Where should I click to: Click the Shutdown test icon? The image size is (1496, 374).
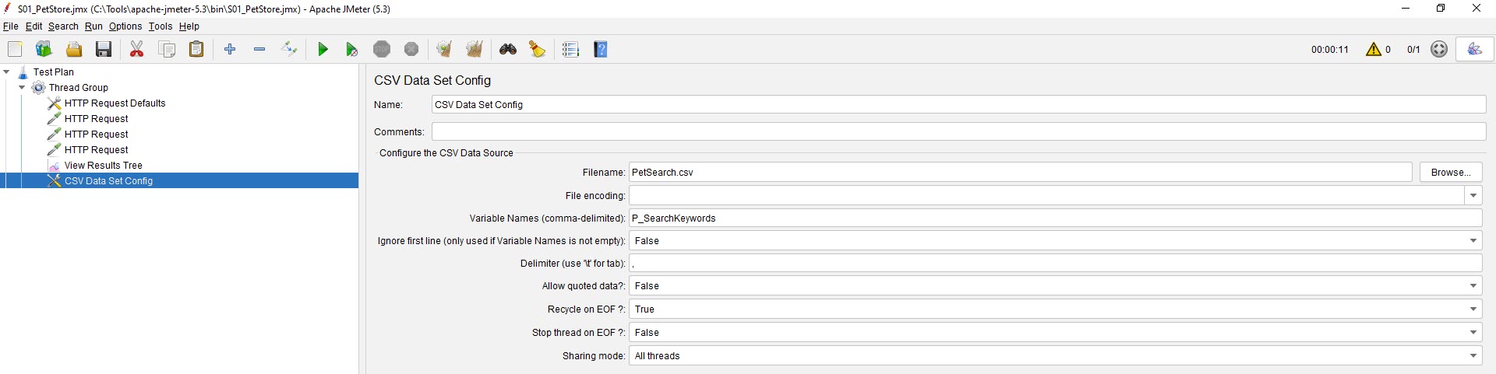coord(411,49)
